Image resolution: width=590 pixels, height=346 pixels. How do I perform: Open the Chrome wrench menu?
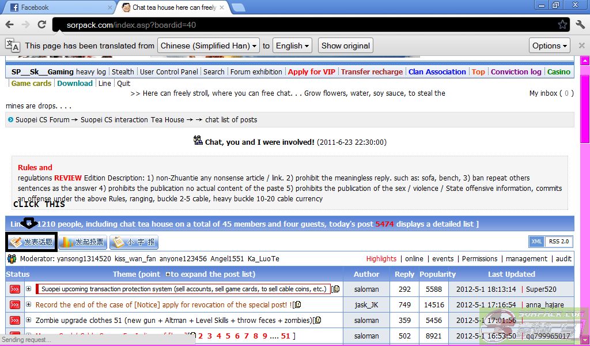[x=580, y=25]
